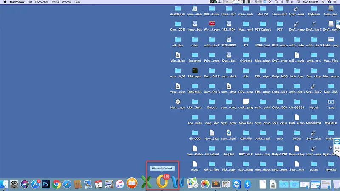Open the Edit menu
Viewport: 340px width, 191px height.
pyautogui.click(x=30, y=2)
